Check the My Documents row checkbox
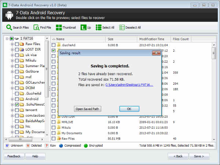This screenshot has width=220, height=165. tap(54, 133)
